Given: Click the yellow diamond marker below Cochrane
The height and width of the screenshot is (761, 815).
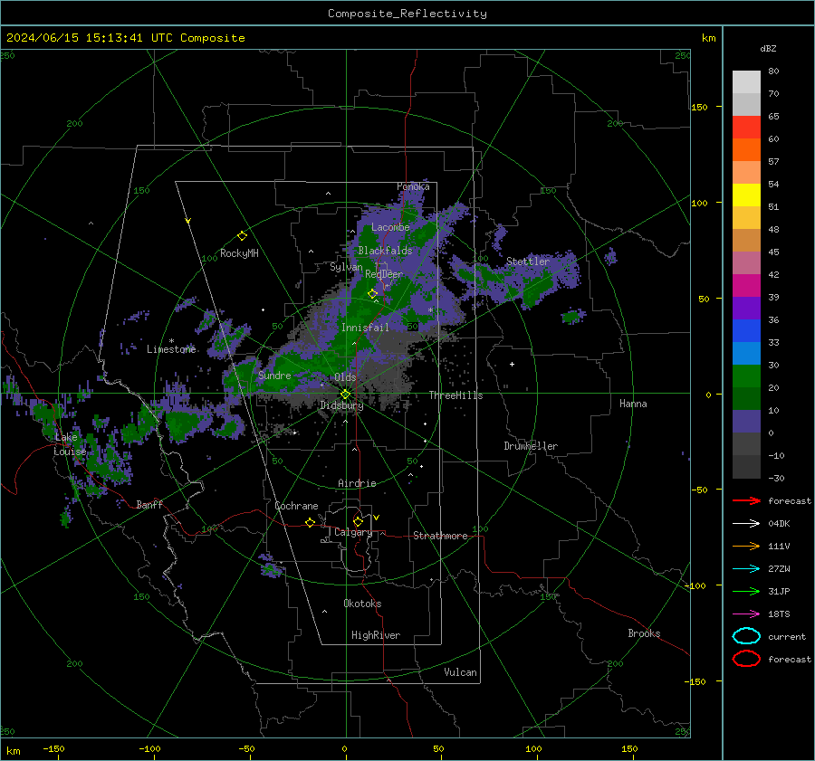Looking at the screenshot, I should point(310,522).
